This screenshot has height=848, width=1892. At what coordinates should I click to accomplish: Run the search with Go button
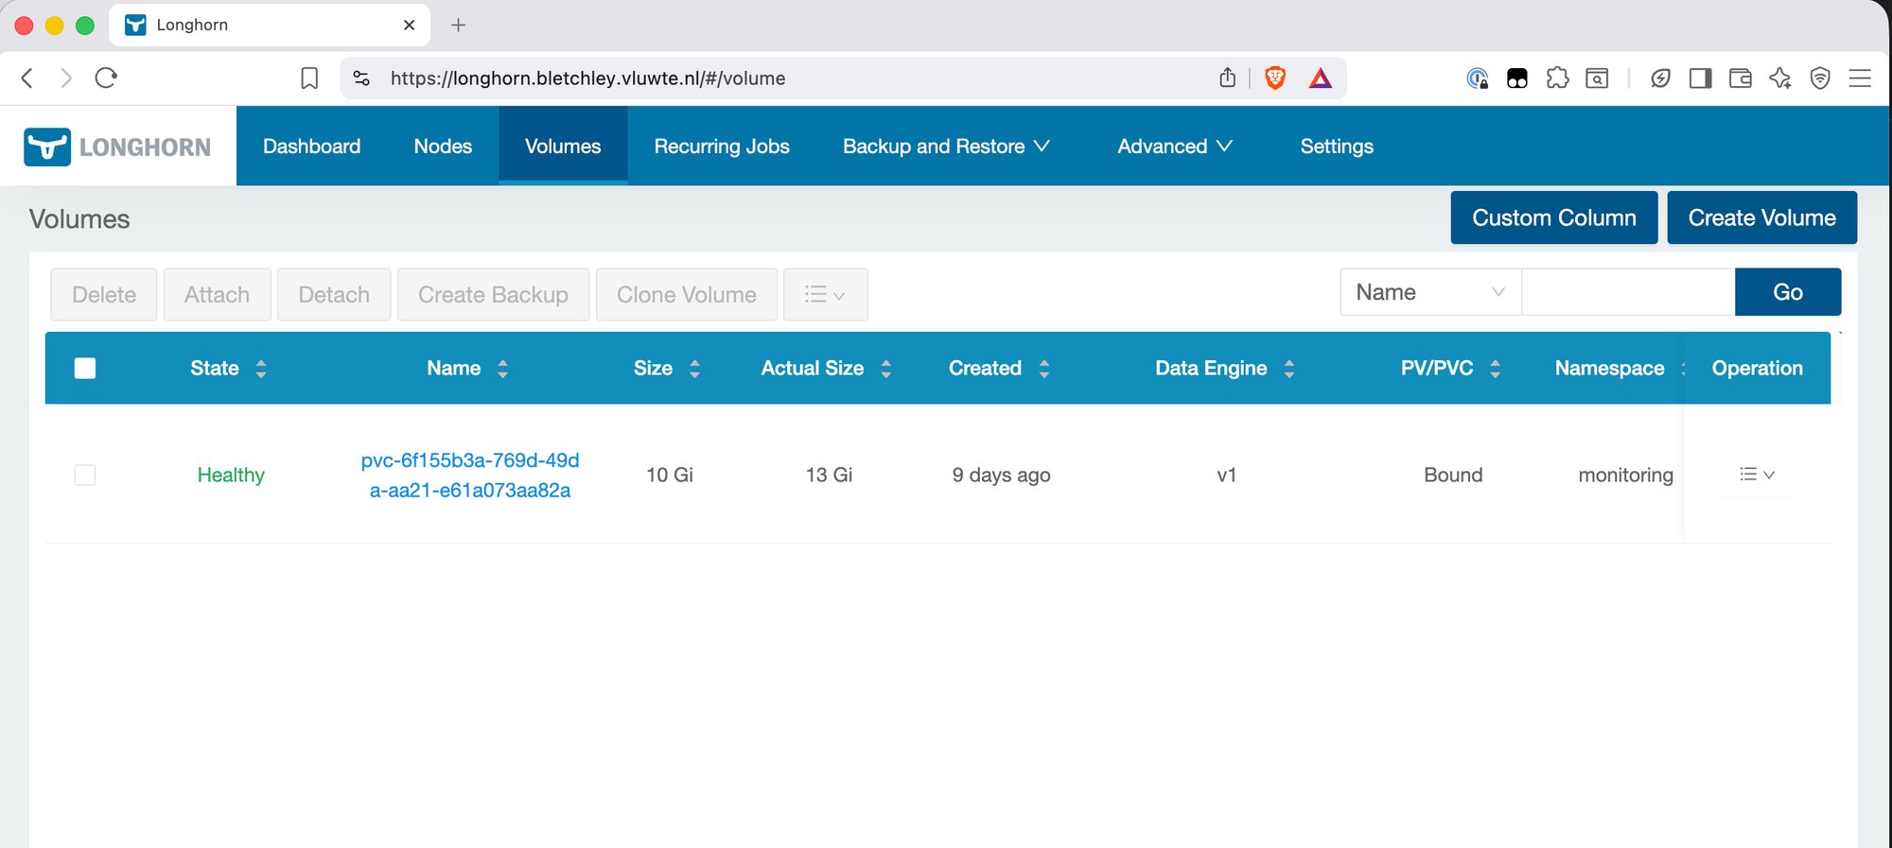[x=1788, y=292]
